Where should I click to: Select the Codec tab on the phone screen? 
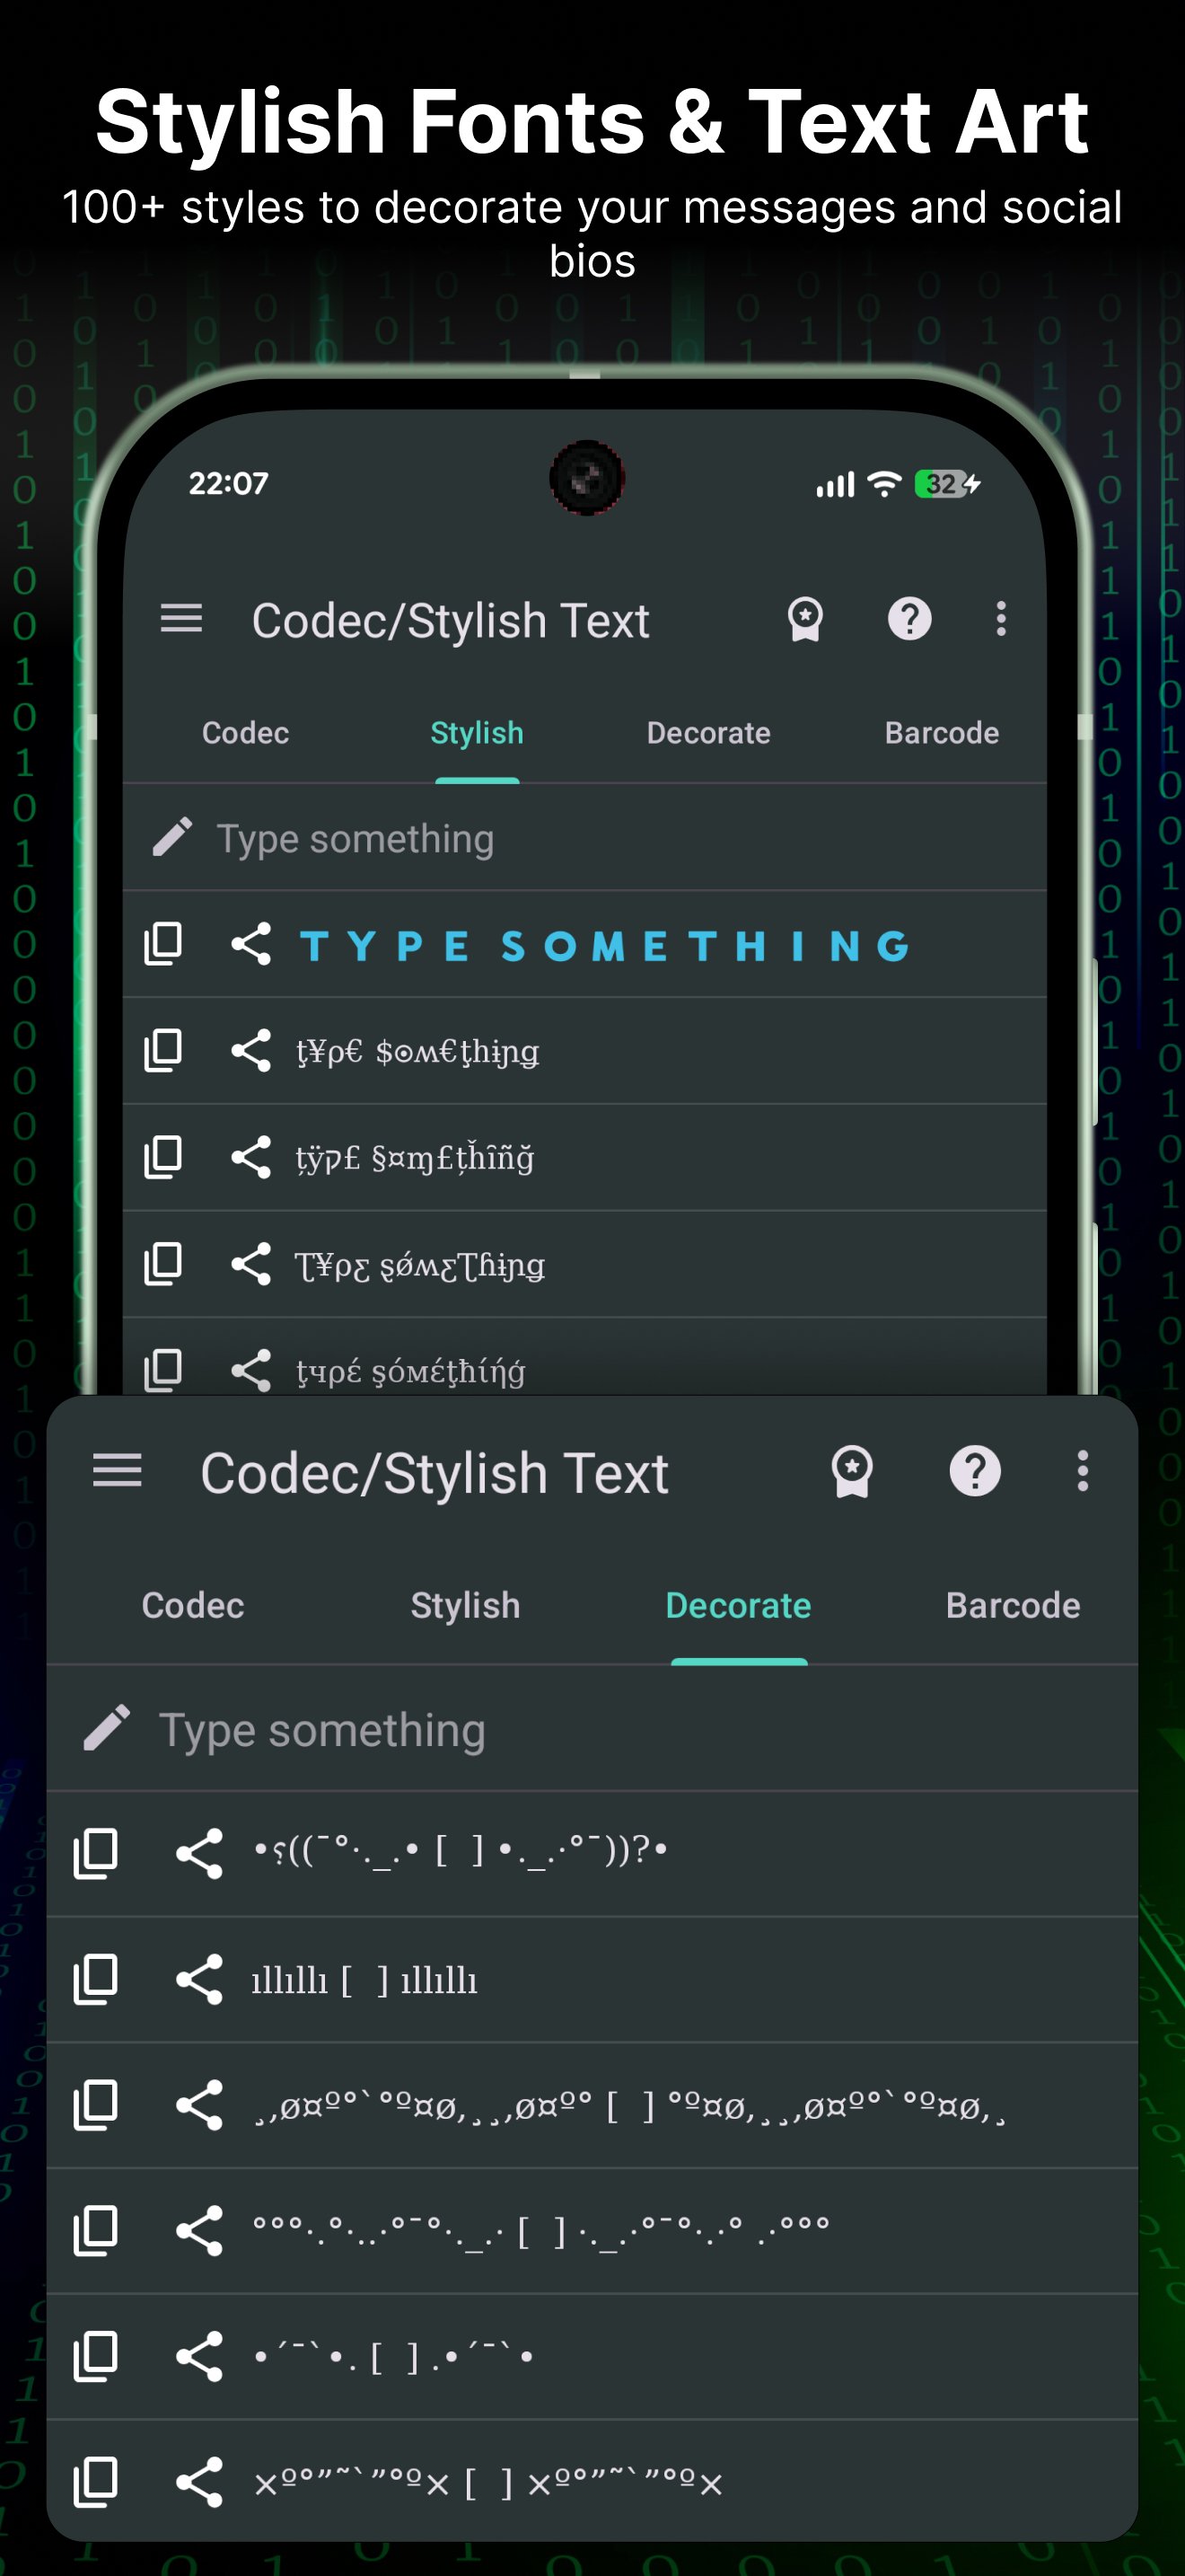click(245, 733)
